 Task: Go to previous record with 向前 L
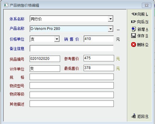tap(140, 14)
